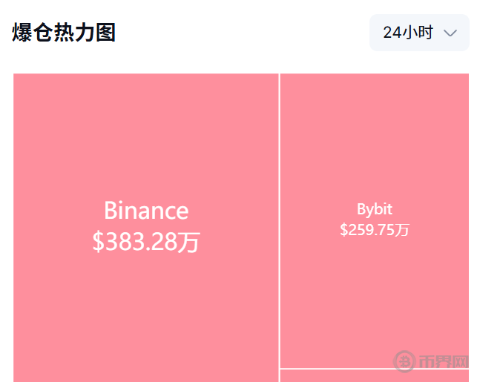
Task: Select the Bybit heatmap block
Action: [x=375, y=148]
